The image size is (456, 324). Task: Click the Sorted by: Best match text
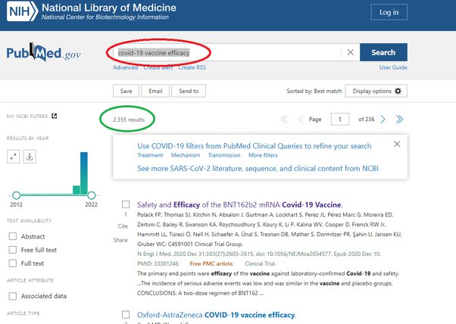(x=314, y=91)
